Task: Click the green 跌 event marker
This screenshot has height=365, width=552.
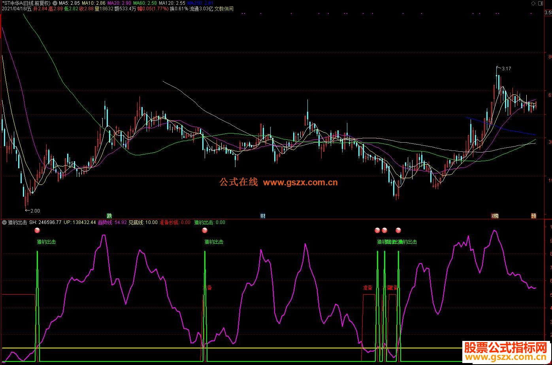Action: [x=109, y=216]
